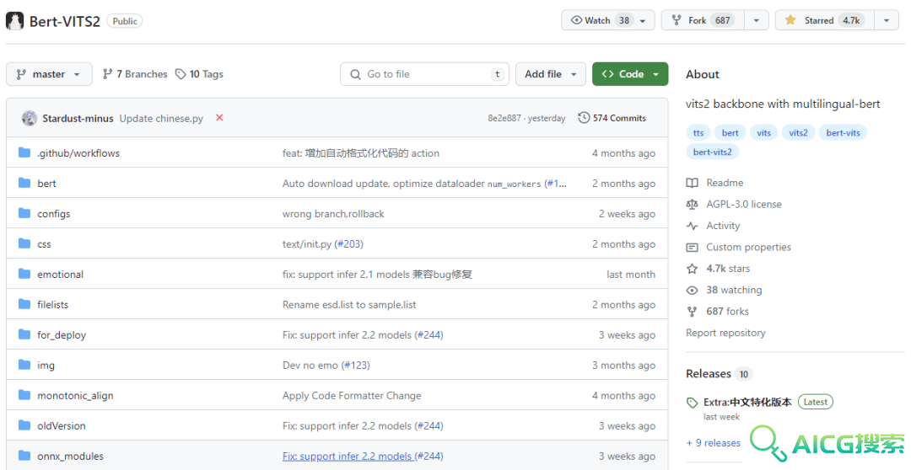Open the Stardust-minus profile link

pos(78,119)
